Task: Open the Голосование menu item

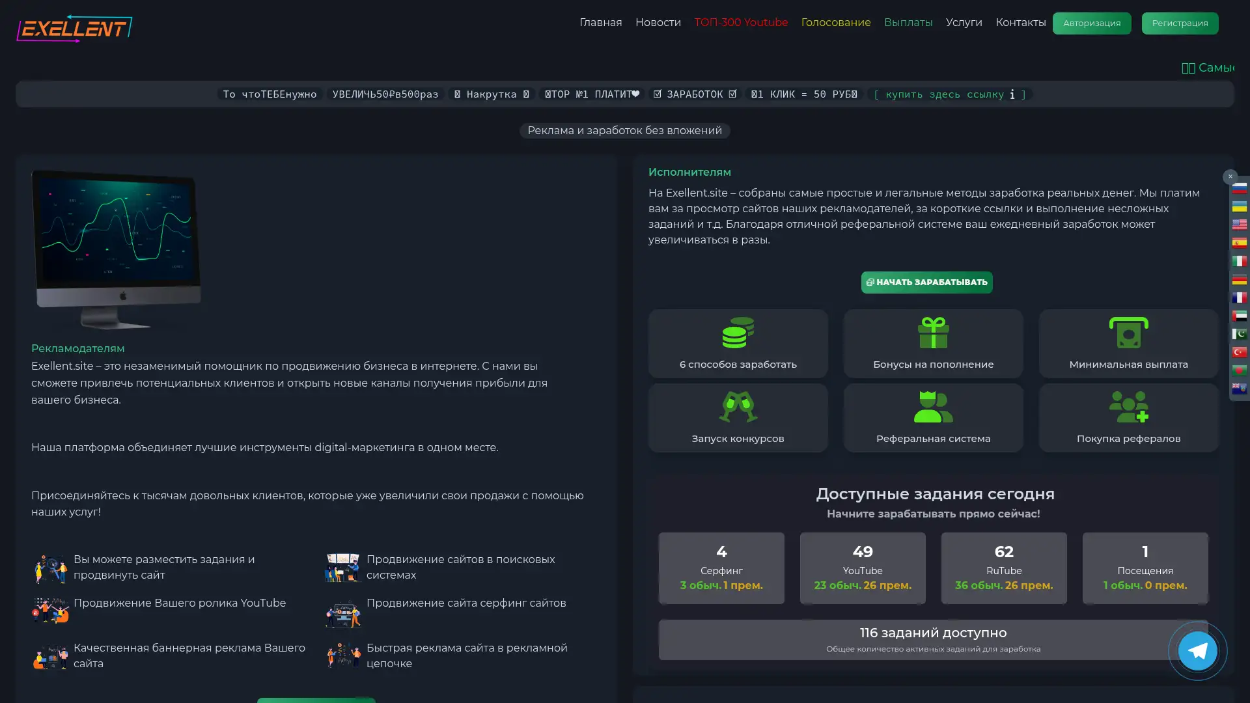Action: pos(835,23)
